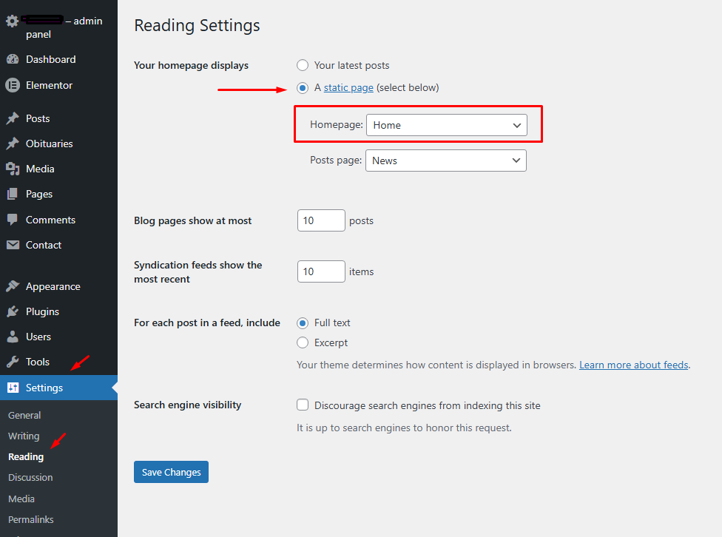The width and height of the screenshot is (722, 537).
Task: Open Elementor via its sidebar icon
Action: [x=13, y=85]
